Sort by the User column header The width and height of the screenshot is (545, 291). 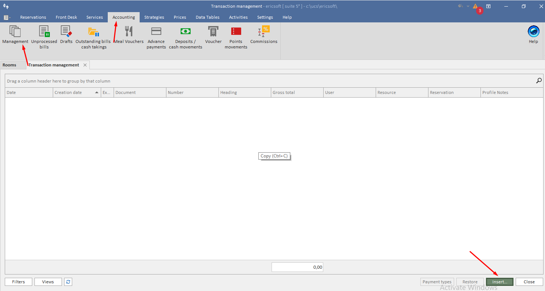tap(350, 92)
